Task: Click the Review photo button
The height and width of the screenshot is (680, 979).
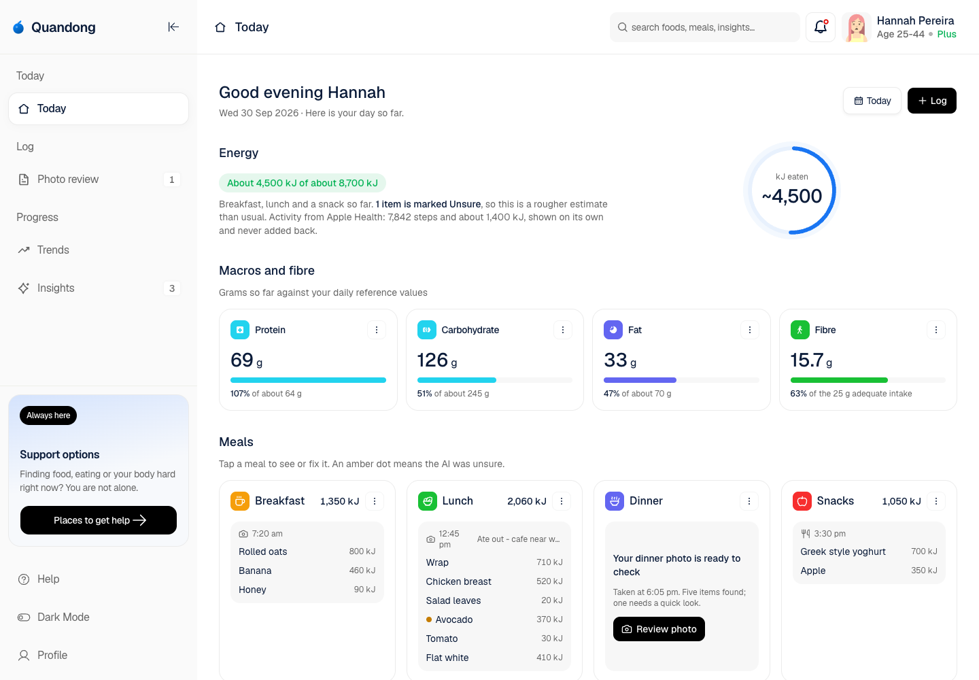Action: click(x=659, y=629)
